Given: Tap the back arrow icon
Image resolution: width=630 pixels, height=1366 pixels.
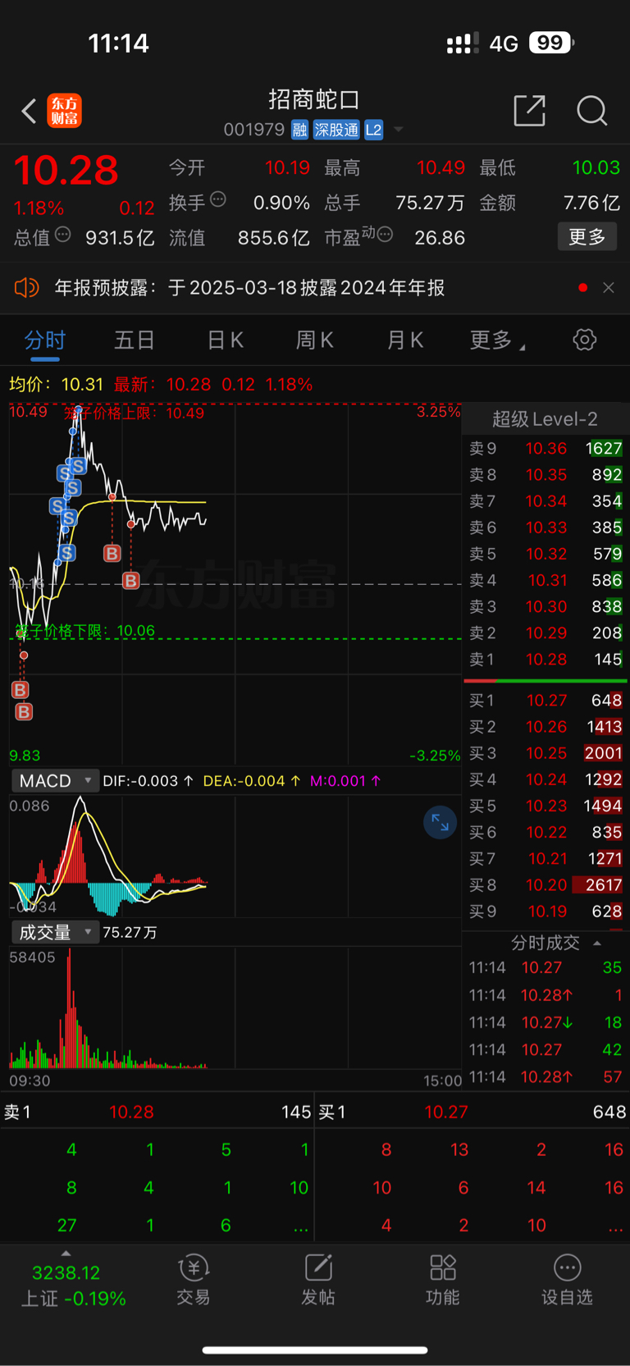Looking at the screenshot, I should click(29, 111).
